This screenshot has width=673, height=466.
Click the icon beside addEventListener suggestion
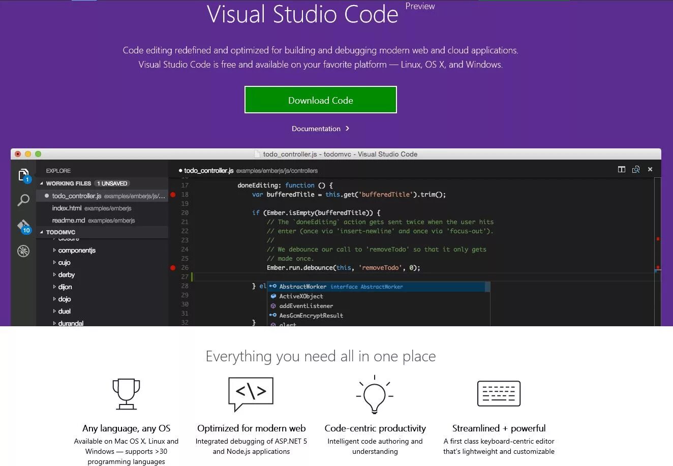(x=273, y=306)
